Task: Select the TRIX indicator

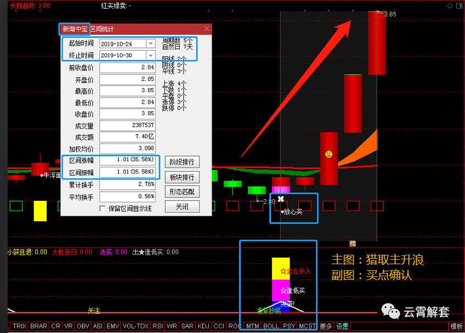Action: pyautogui.click(x=19, y=326)
